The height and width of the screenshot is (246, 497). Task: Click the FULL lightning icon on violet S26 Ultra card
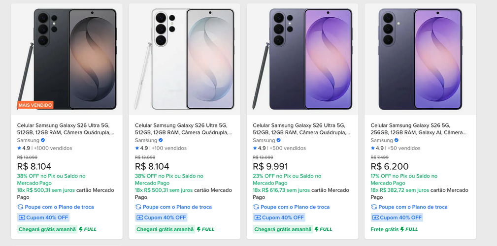pyautogui.click(x=323, y=229)
